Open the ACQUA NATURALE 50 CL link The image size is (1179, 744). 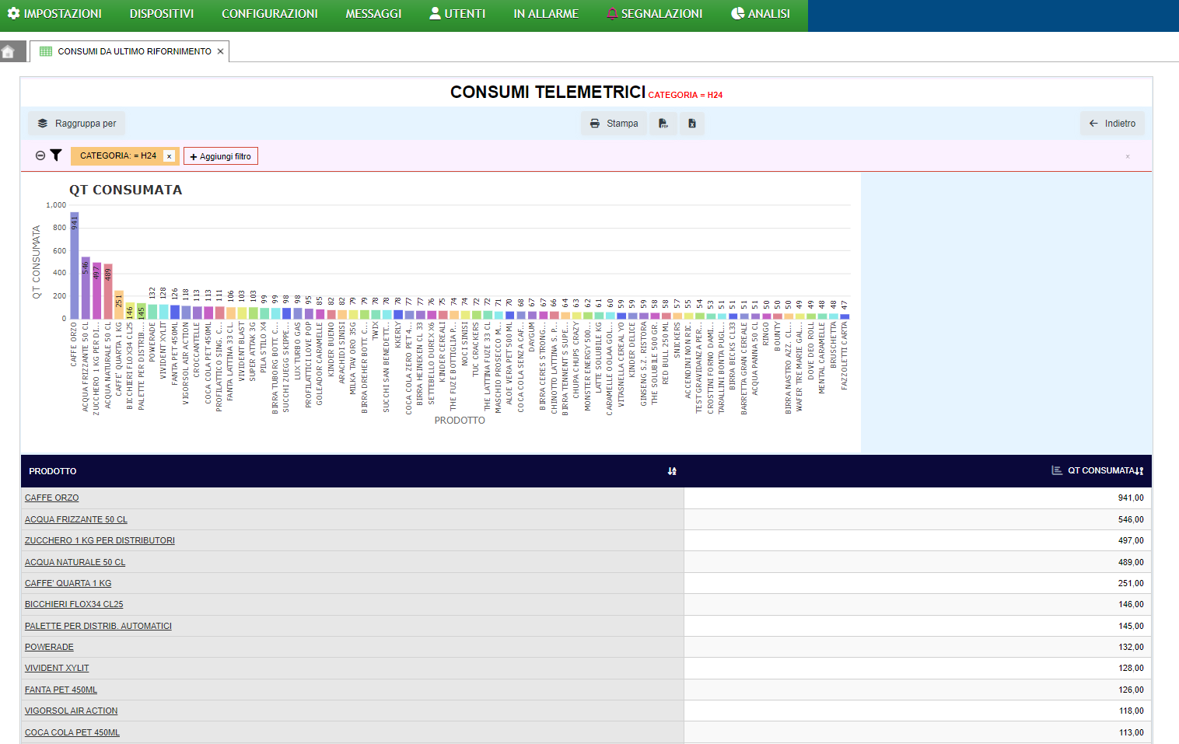click(x=75, y=562)
